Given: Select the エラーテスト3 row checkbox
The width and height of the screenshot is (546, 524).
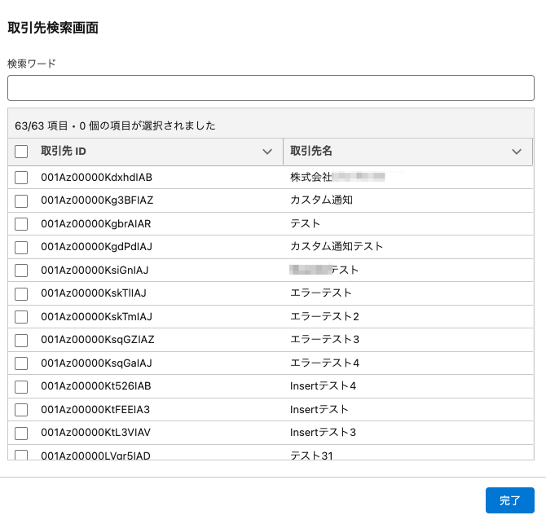Looking at the screenshot, I should (21, 340).
